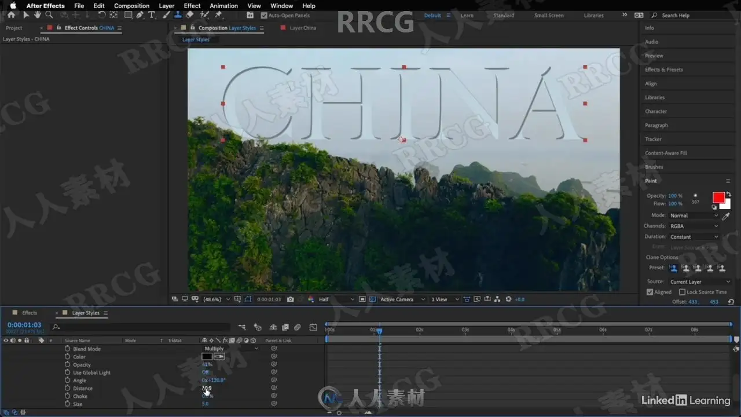Open the Effects & Presets panel
The image size is (741, 417).
click(664, 69)
